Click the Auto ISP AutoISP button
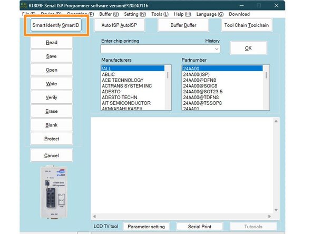The height and width of the screenshot is (234, 312). [x=119, y=25]
